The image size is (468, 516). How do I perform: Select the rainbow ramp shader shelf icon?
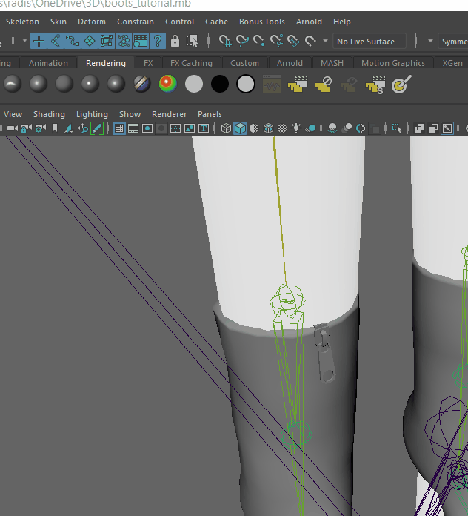pyautogui.click(x=168, y=85)
